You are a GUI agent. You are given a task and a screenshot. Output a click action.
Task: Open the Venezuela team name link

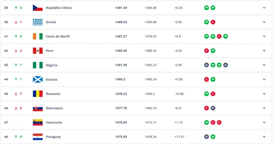(x=54, y=122)
